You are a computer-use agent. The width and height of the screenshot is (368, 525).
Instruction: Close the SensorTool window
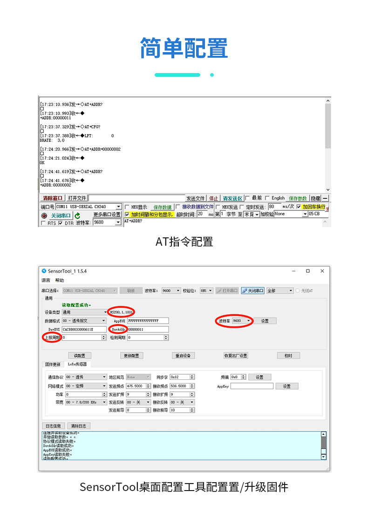(322, 271)
